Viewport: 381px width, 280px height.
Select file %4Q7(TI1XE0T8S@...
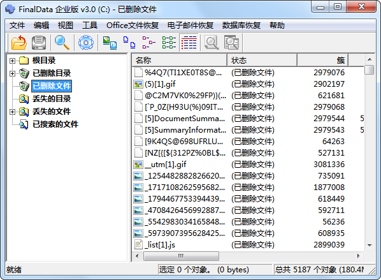point(183,73)
